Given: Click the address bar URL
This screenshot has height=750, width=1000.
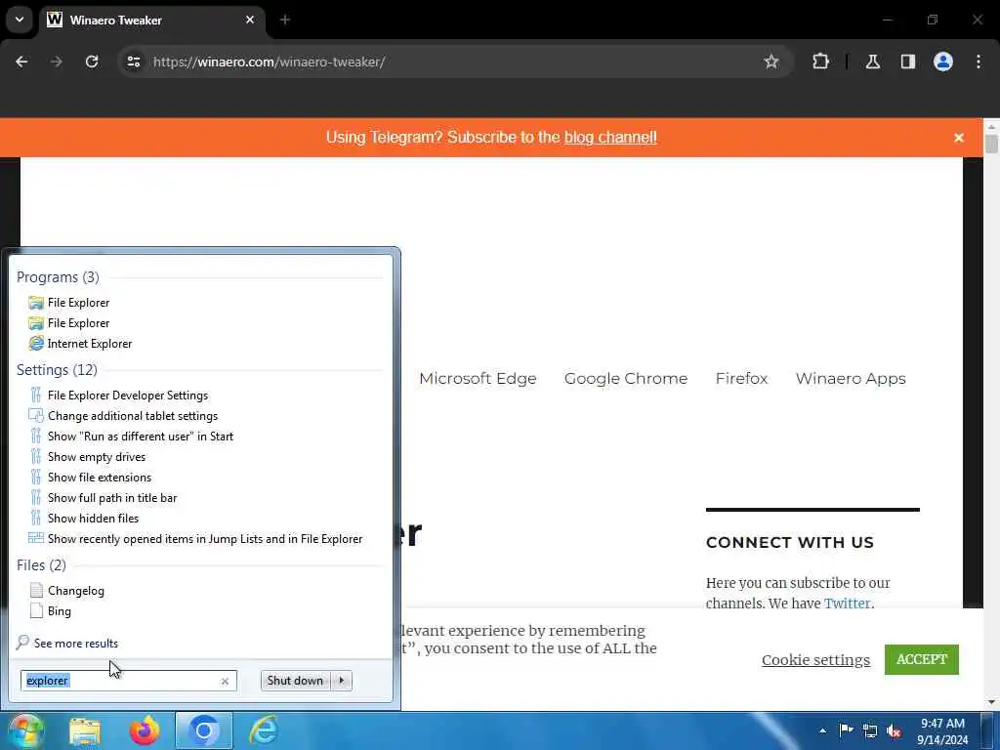Looking at the screenshot, I should (270, 62).
